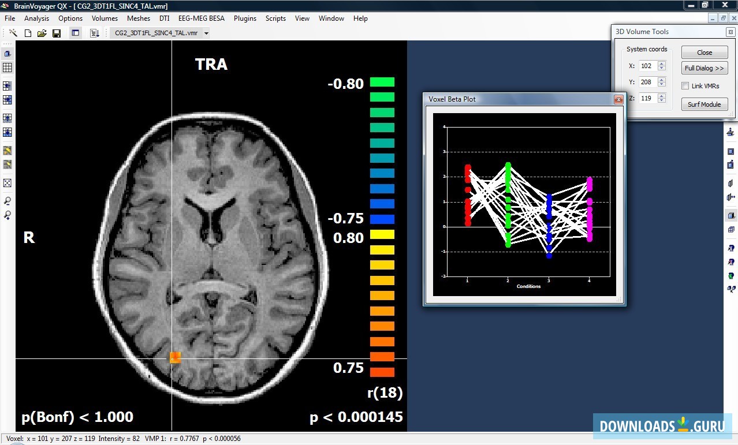Viewport: 738px width, 445px height.
Task: Enable the Link VMRs checkbox
Action: click(685, 85)
